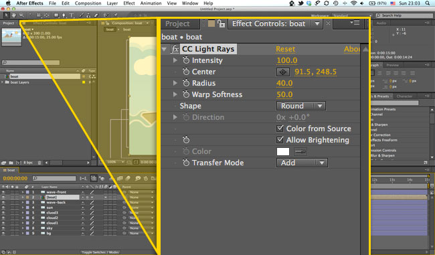Open the Composition menu
The height and width of the screenshot is (255, 435).
88,3
